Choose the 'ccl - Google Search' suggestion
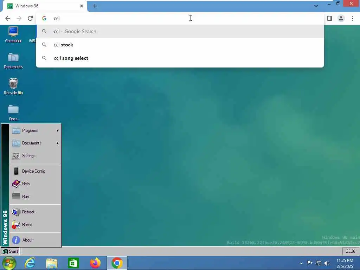 coord(180,31)
